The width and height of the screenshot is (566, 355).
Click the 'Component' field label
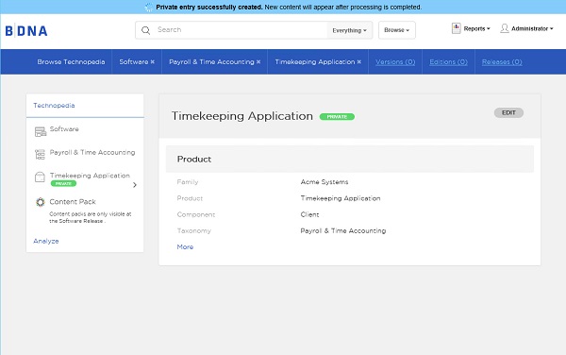(x=196, y=214)
